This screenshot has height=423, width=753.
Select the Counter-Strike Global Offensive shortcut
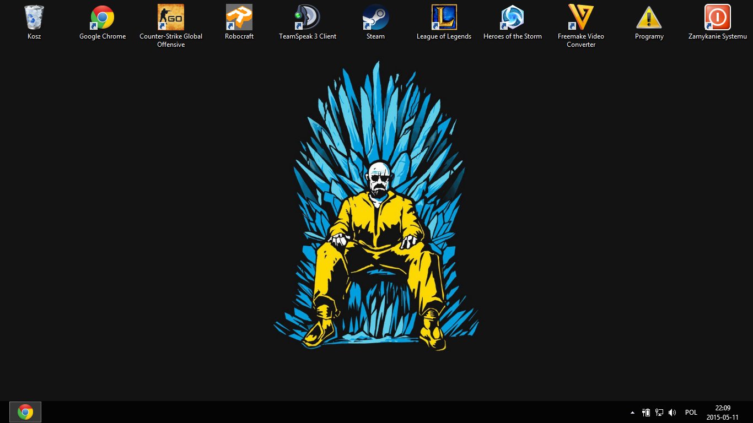coord(171,18)
